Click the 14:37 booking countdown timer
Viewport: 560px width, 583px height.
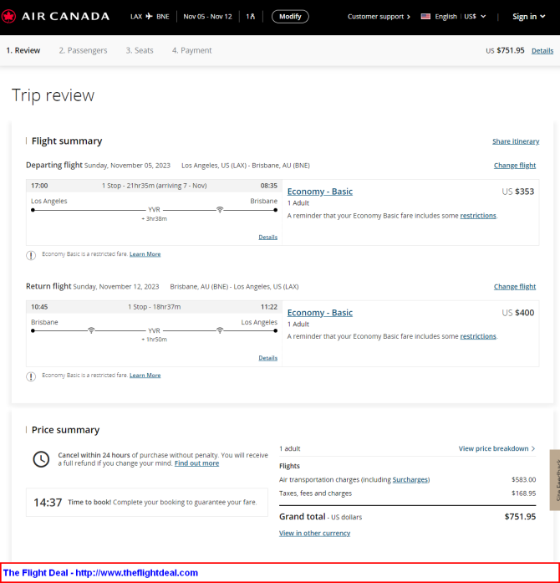tap(48, 503)
